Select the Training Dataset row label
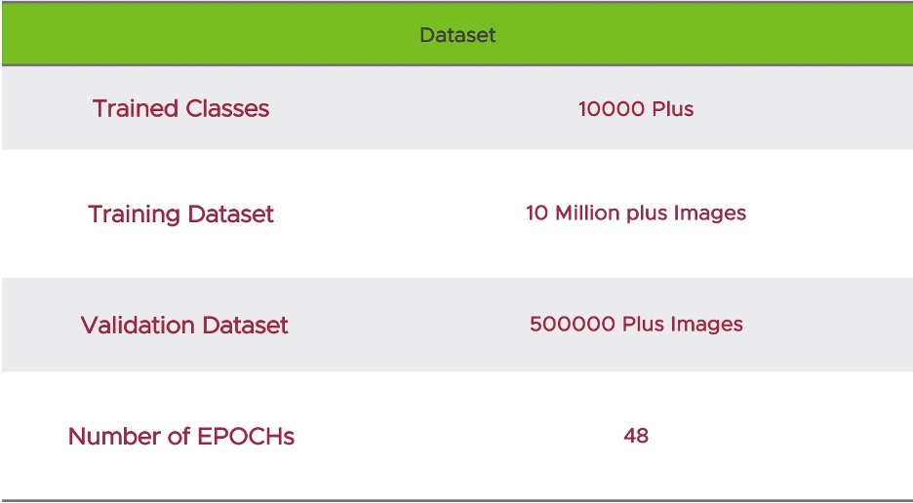Screen dimensions: 913x503 [x=180, y=213]
